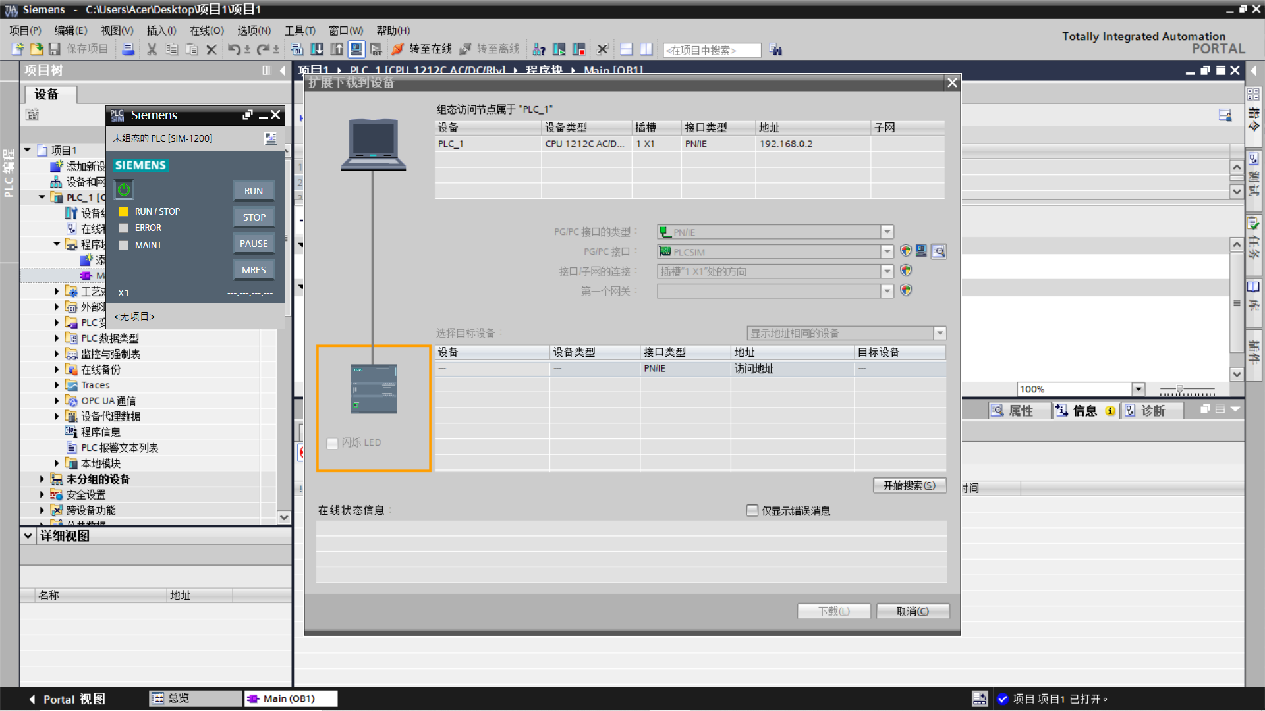Click the Start search button

(x=909, y=486)
